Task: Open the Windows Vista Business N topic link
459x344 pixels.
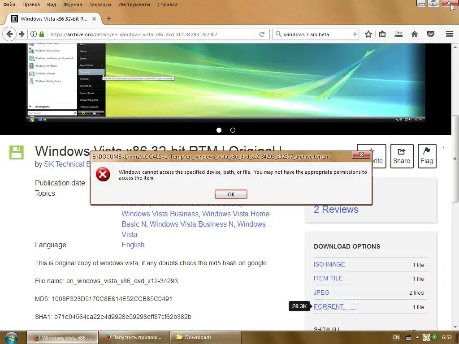Action: 191,224
